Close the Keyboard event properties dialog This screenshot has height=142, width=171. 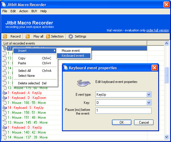(x=154, y=68)
